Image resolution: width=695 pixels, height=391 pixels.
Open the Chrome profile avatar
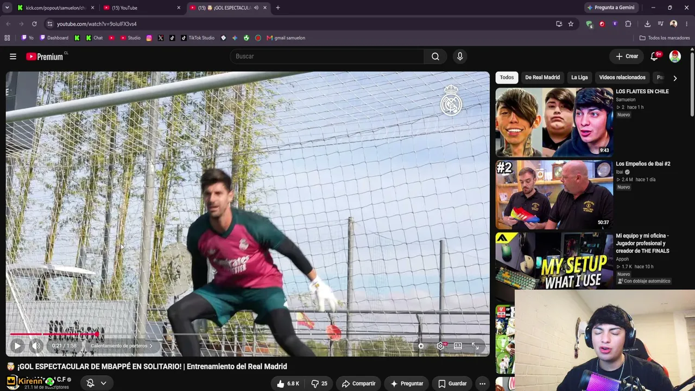click(x=674, y=24)
